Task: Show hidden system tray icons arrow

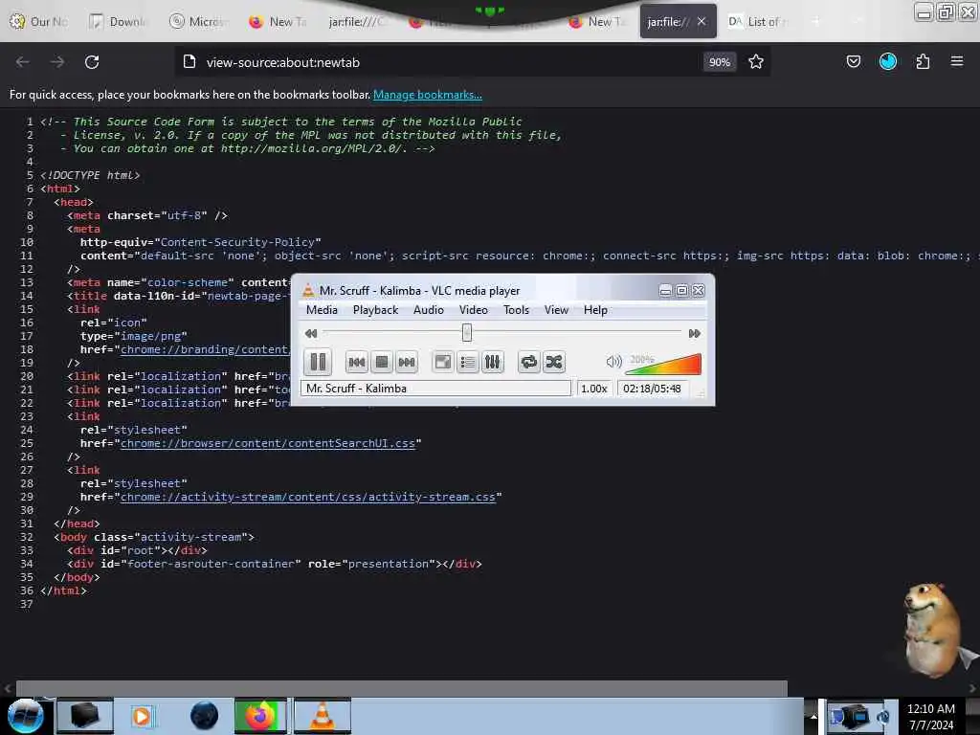Action: click(x=813, y=716)
